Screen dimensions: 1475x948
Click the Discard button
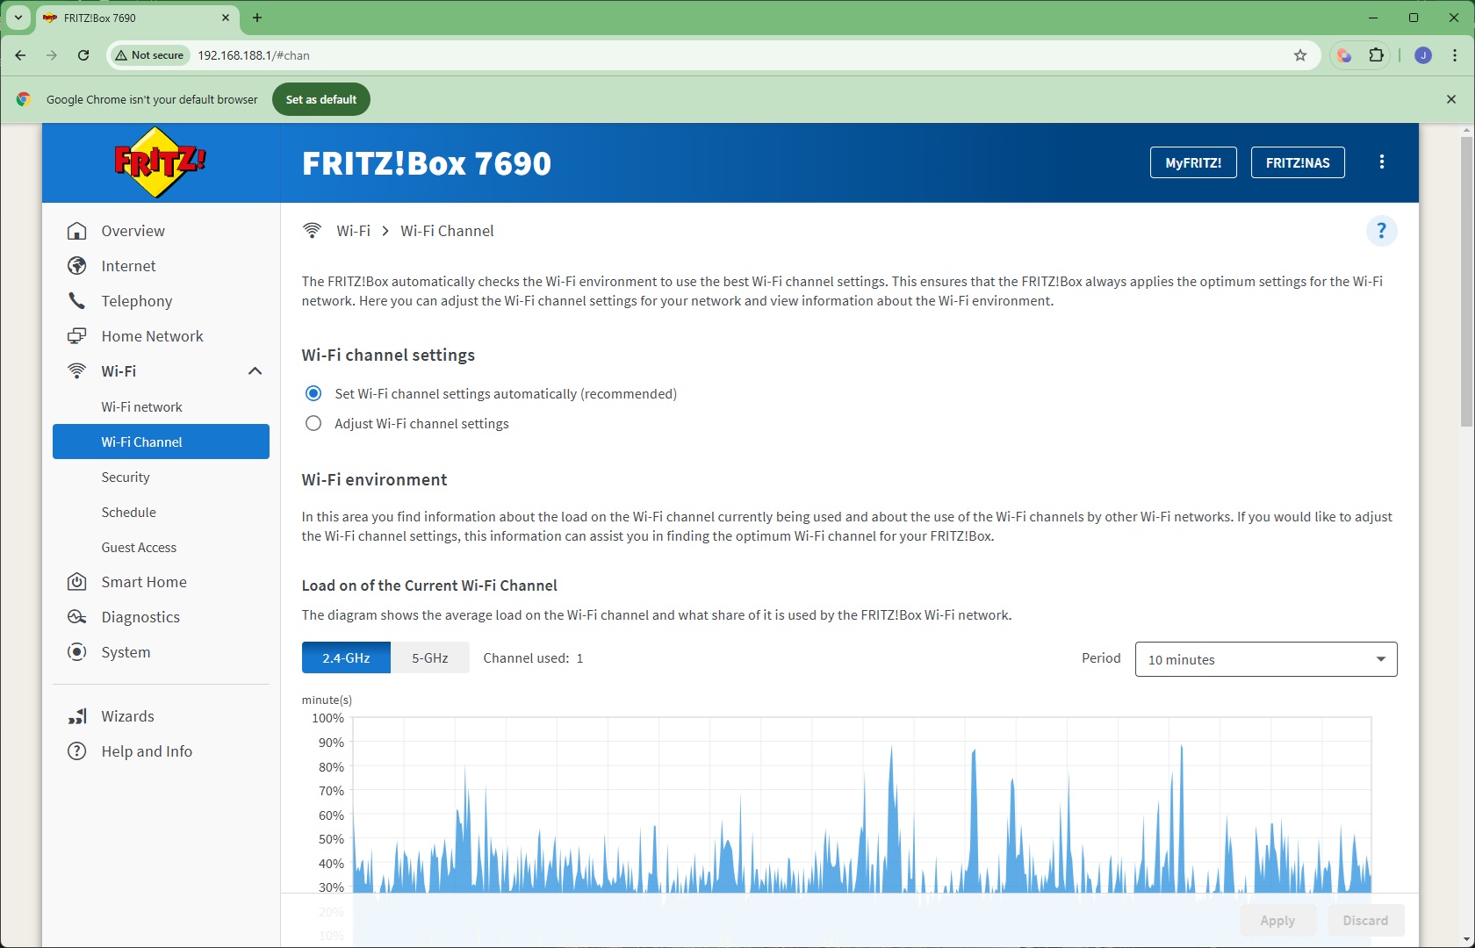click(1365, 920)
